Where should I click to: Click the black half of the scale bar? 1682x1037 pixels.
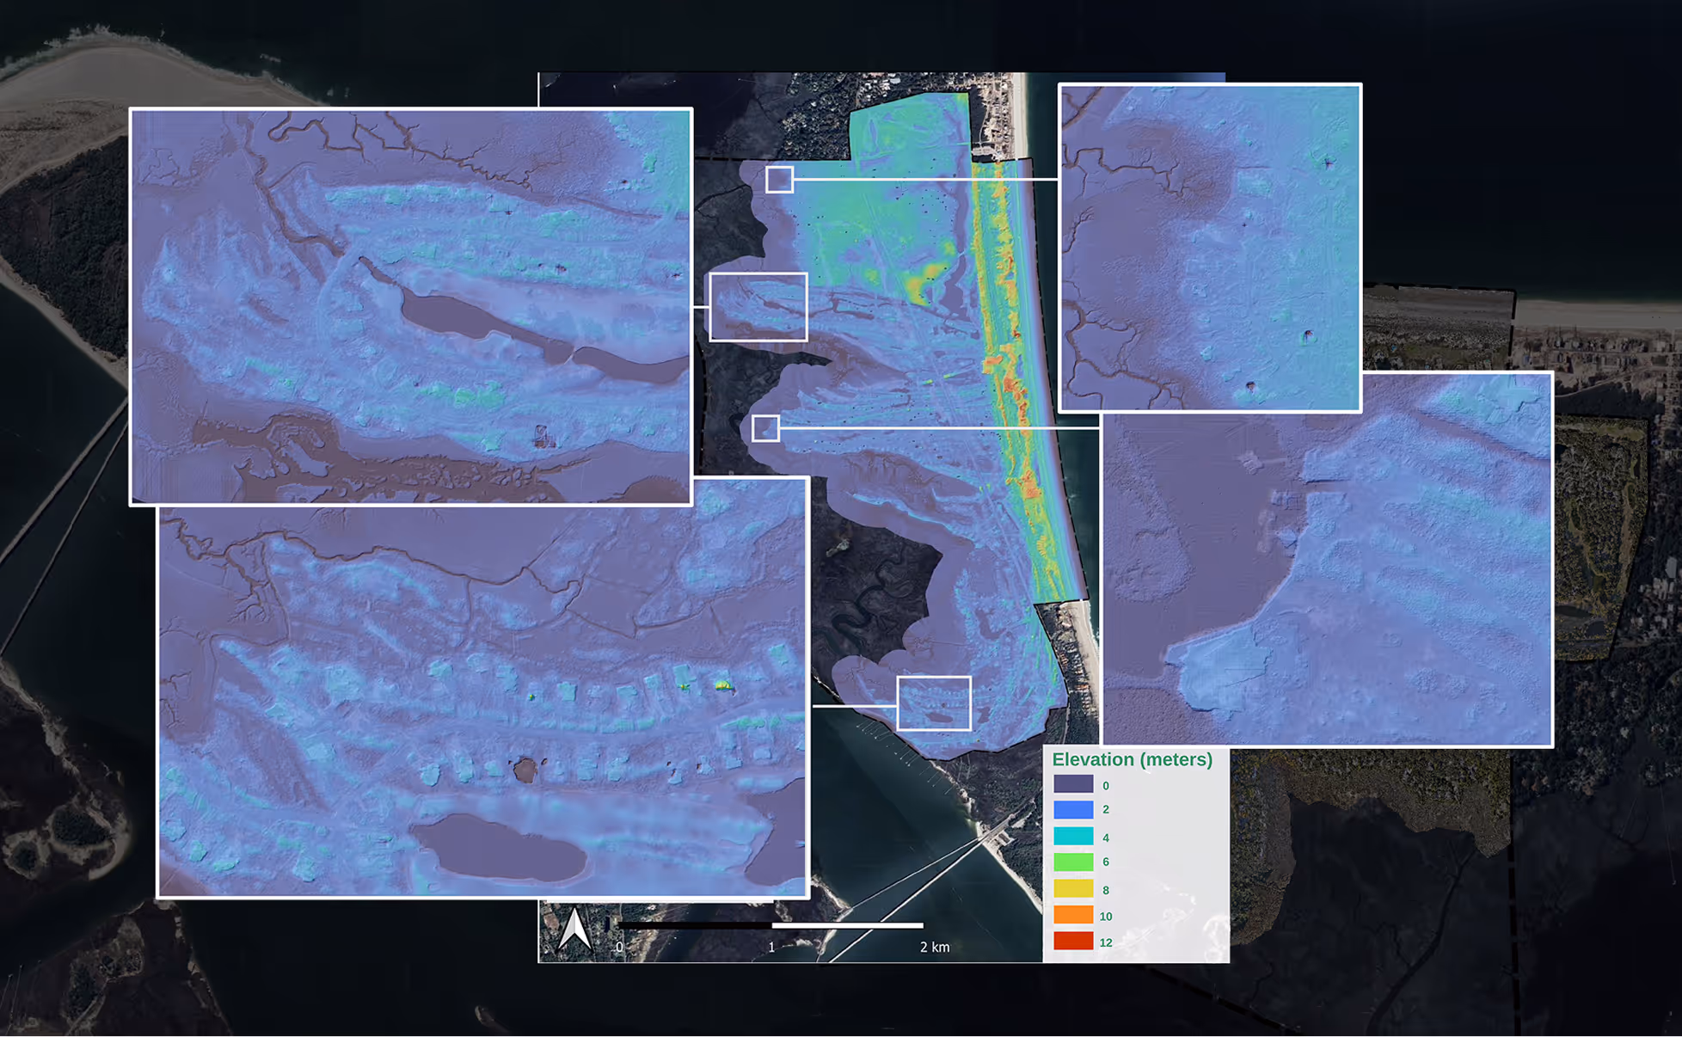(695, 925)
